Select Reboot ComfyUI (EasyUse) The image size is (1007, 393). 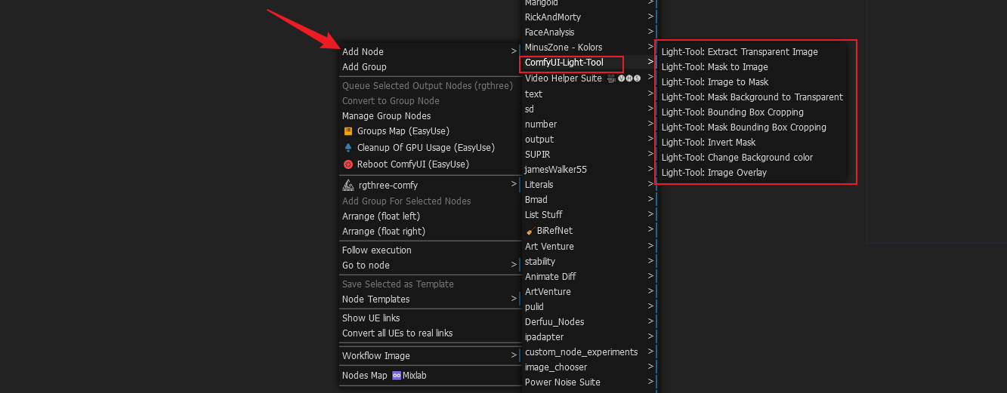point(430,164)
